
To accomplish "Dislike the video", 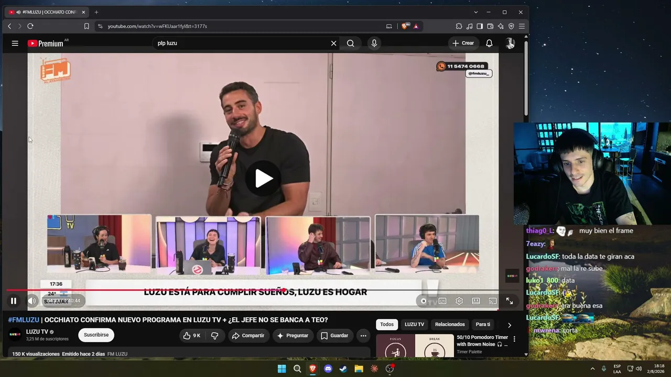I will (x=215, y=336).
